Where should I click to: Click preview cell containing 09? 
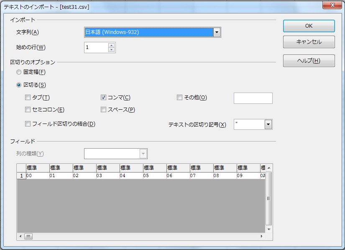pos(249,175)
